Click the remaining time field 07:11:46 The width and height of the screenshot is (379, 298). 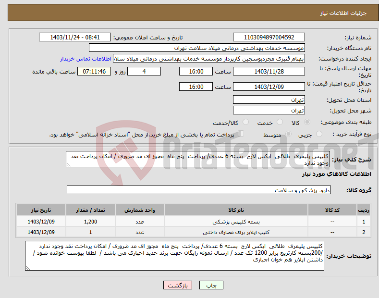94,71
